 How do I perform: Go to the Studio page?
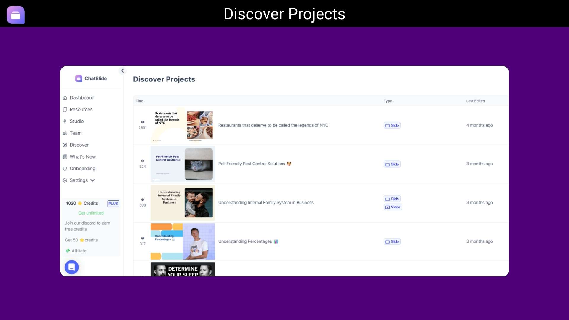pos(77,121)
